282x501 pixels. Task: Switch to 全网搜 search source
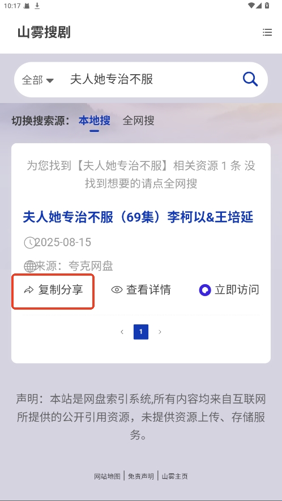coord(138,121)
